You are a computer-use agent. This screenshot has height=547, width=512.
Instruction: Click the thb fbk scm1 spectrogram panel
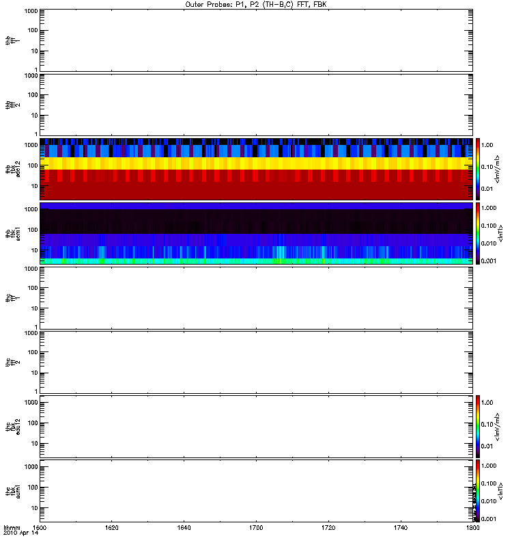pyautogui.click(x=257, y=233)
